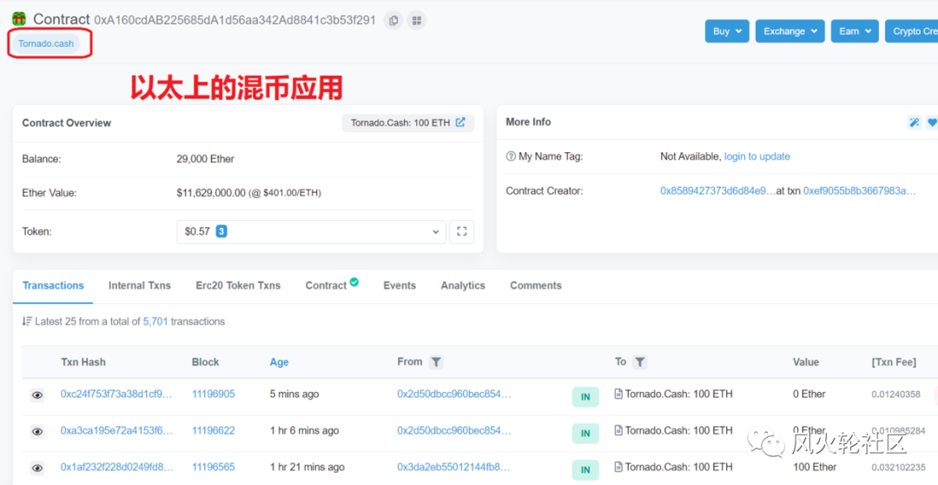Preview transaction 0xc24f753f73a38d1cf9 with eye icon
Viewport: 938px width, 485px height.
pyautogui.click(x=37, y=395)
